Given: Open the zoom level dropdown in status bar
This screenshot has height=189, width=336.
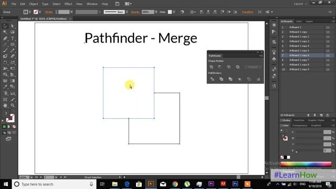Looking at the screenshot, I should 31,177.
